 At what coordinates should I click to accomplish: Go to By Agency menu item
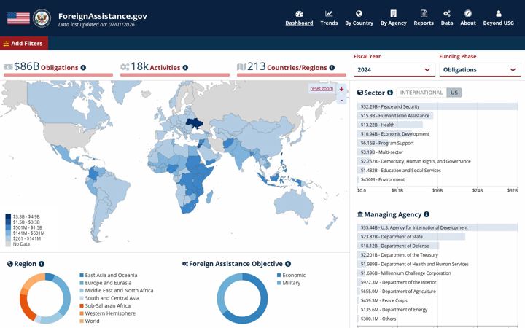[x=394, y=23]
